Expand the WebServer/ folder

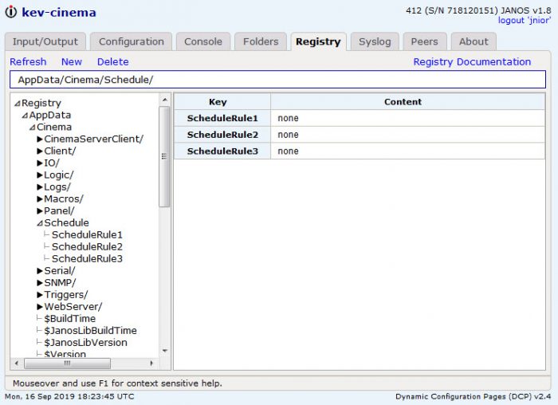coord(40,307)
